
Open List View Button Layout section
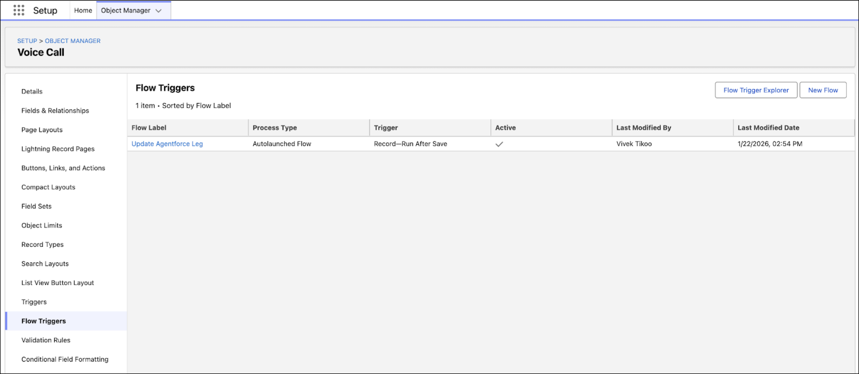tap(58, 283)
